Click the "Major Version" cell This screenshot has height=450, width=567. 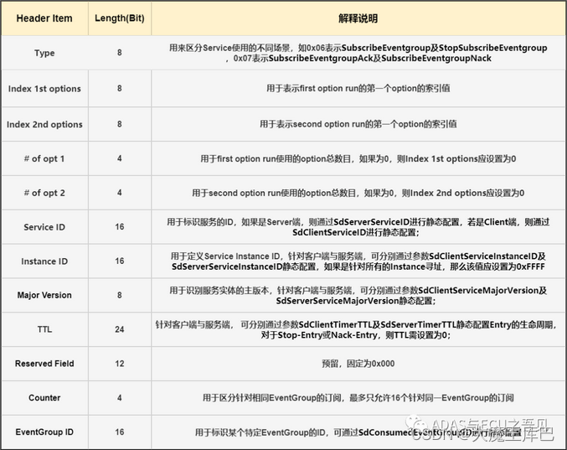click(x=44, y=295)
